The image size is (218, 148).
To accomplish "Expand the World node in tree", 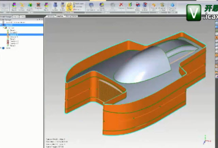I will [1, 48].
